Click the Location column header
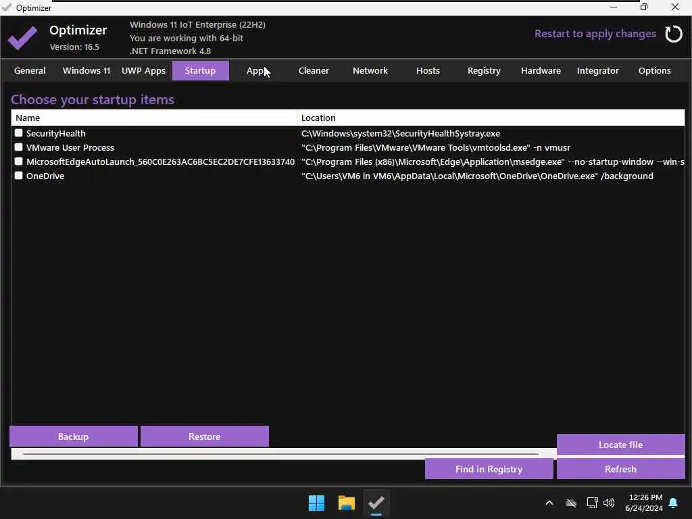Viewport: 692px width, 519px height. pyautogui.click(x=491, y=118)
